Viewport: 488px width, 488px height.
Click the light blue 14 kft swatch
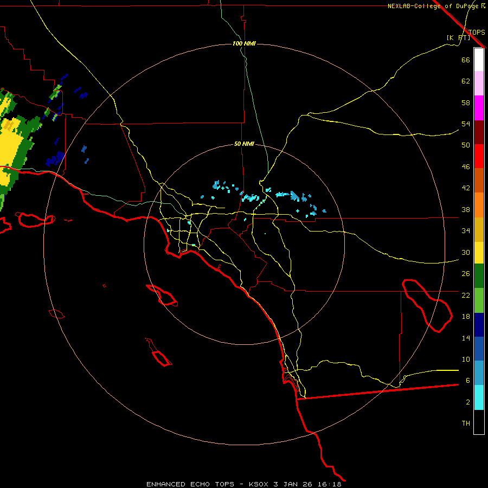479,373
